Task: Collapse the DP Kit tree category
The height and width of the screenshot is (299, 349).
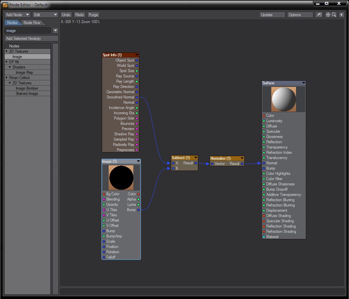Action: pyautogui.click(x=7, y=62)
